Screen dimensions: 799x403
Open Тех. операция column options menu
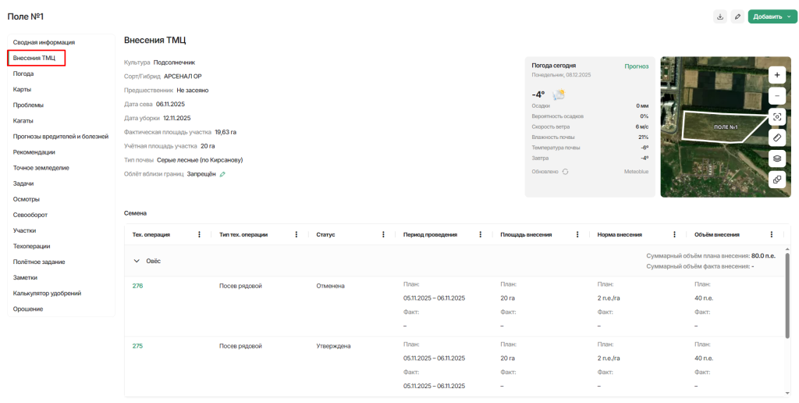tap(200, 234)
